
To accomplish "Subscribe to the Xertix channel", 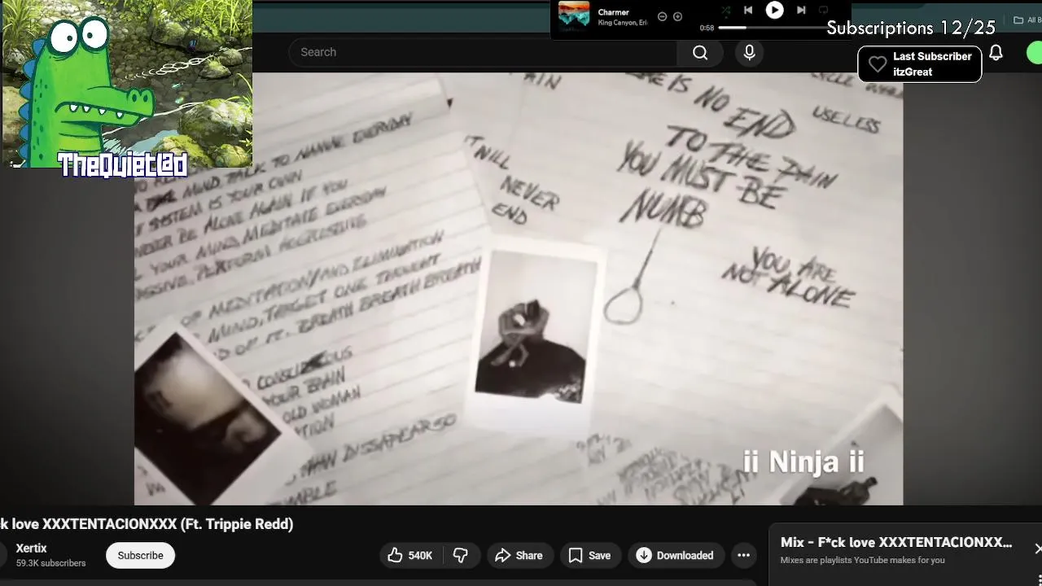I will pyautogui.click(x=140, y=555).
